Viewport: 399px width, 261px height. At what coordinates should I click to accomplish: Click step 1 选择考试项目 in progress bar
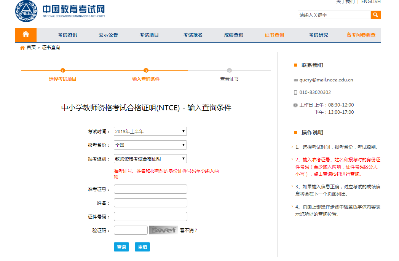pos(63,79)
